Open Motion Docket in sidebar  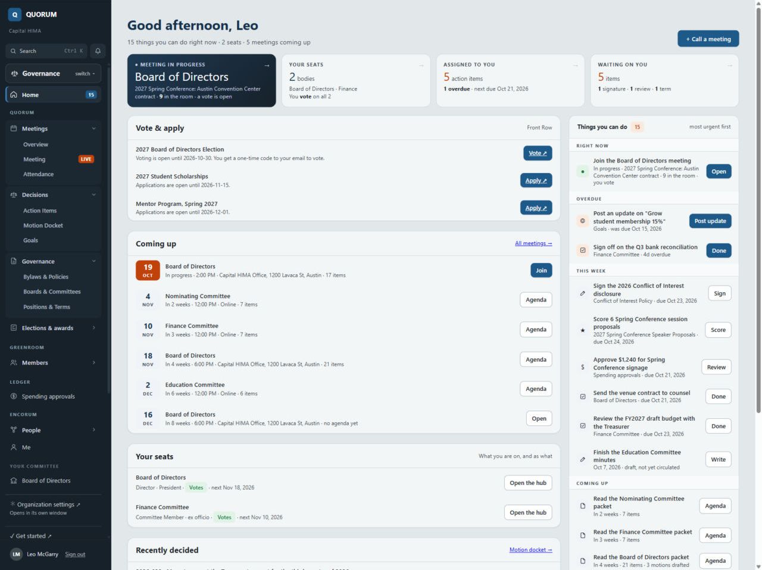pos(43,226)
